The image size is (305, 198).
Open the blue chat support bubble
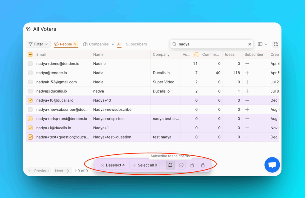[x=272, y=165]
